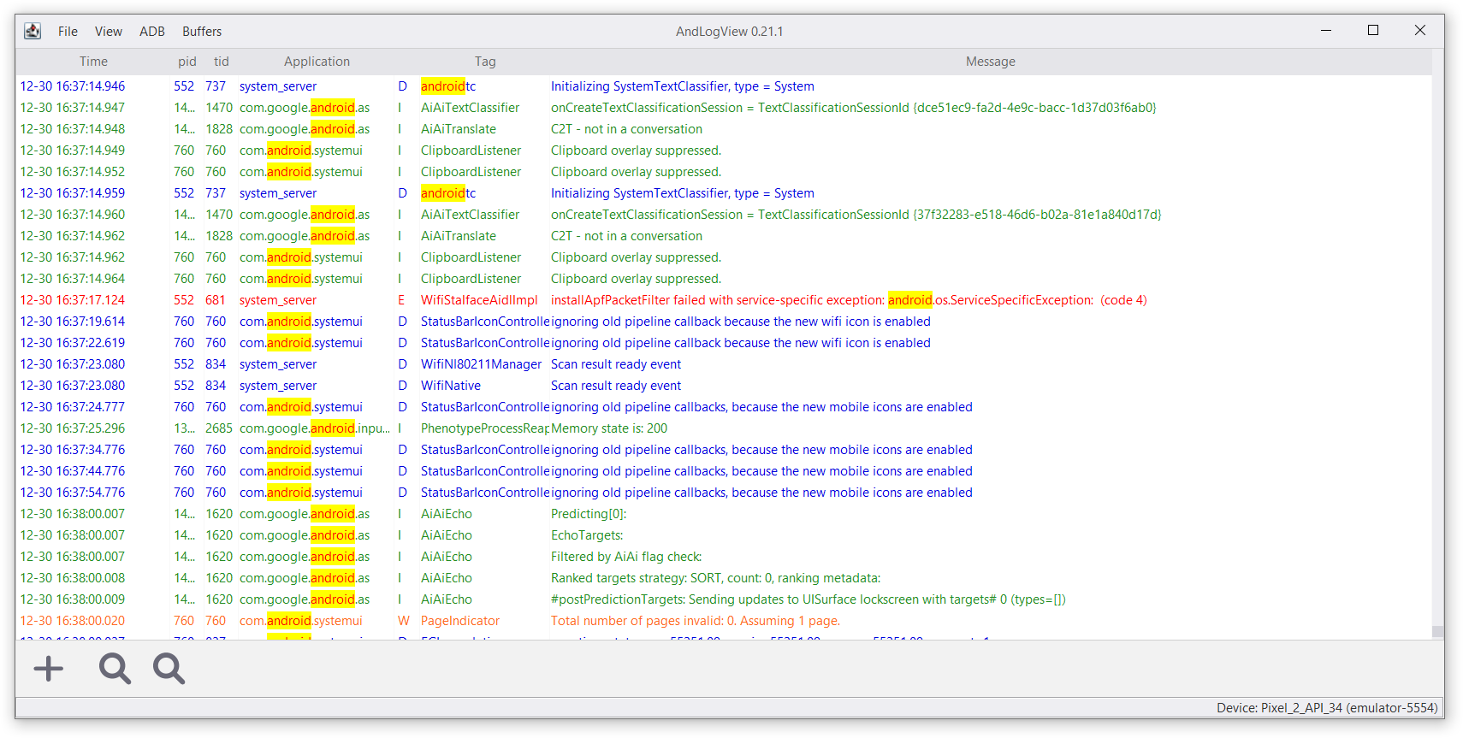Click the session ID message containing dce51ec9-fa2d-4e9c
The width and height of the screenshot is (1463, 738).
click(853, 108)
